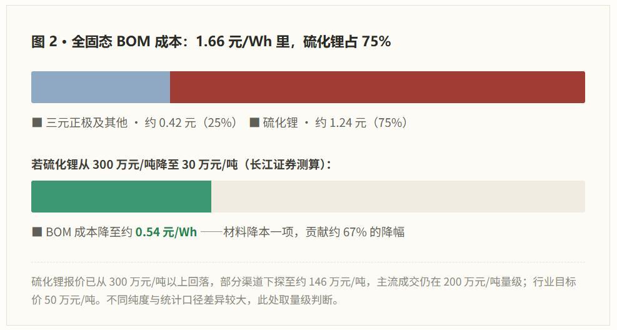Click legend square before BOM 成本降至约
Viewport: 617px width, 330px height.
[x=37, y=232]
